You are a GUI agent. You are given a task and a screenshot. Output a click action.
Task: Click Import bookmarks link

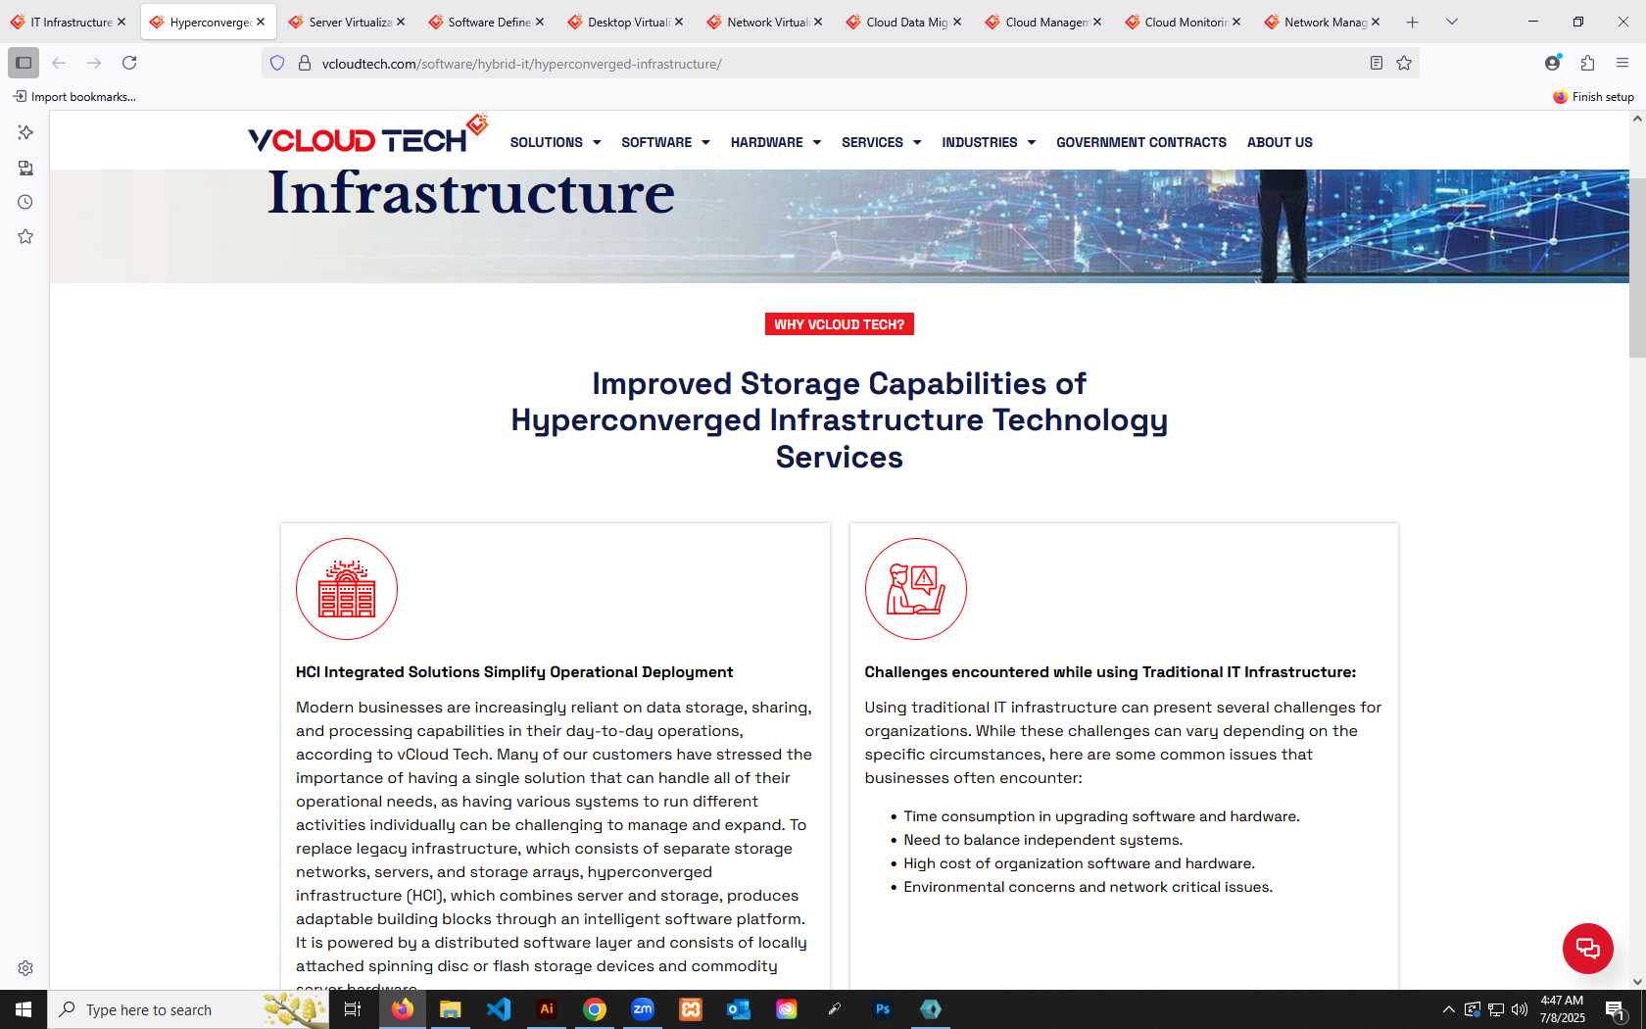pyautogui.click(x=74, y=96)
